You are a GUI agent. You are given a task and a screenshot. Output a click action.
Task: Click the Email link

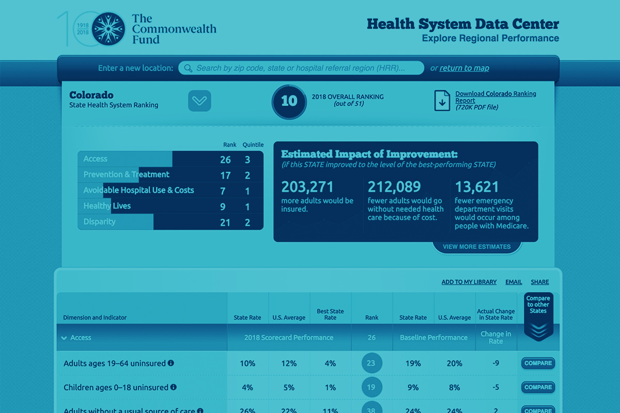(x=514, y=282)
